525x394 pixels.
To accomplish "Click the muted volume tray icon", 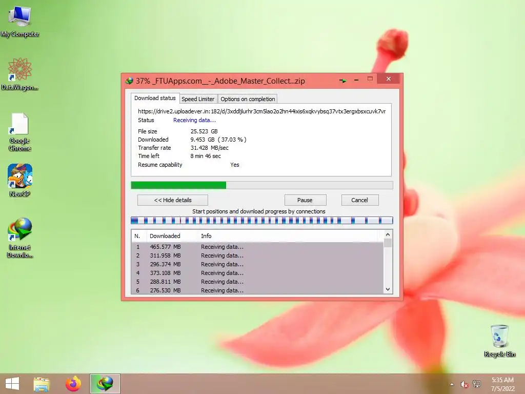I will [464, 384].
